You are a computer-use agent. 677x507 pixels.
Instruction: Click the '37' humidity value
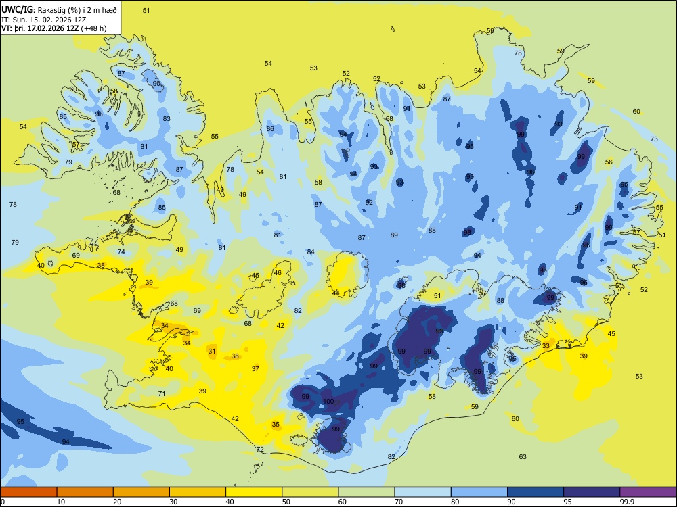(x=256, y=368)
